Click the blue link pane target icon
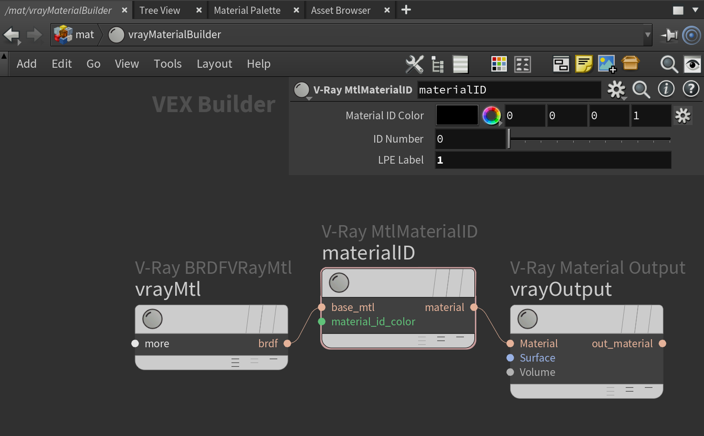Image resolution: width=704 pixels, height=436 pixels. 692,35
